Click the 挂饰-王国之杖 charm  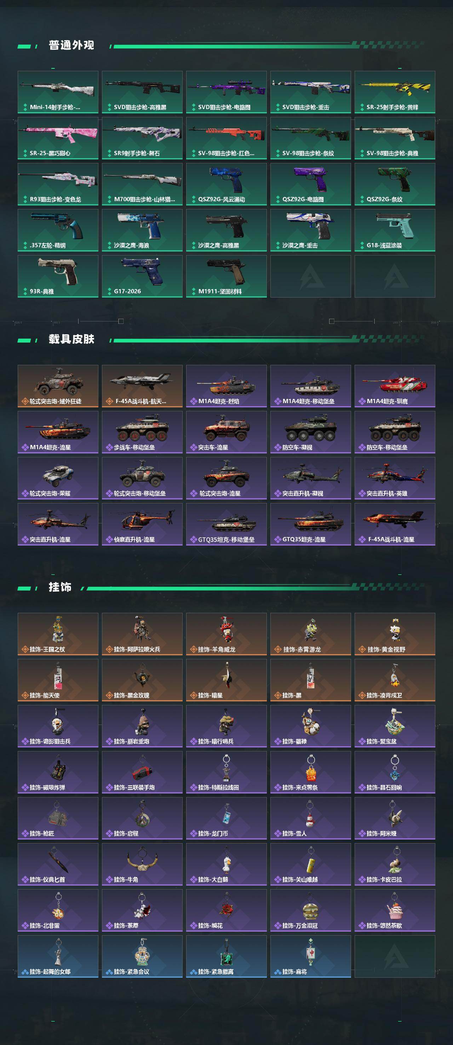click(x=58, y=634)
